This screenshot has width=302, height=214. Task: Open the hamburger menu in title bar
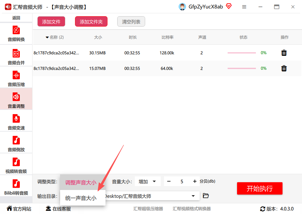[x=244, y=7]
